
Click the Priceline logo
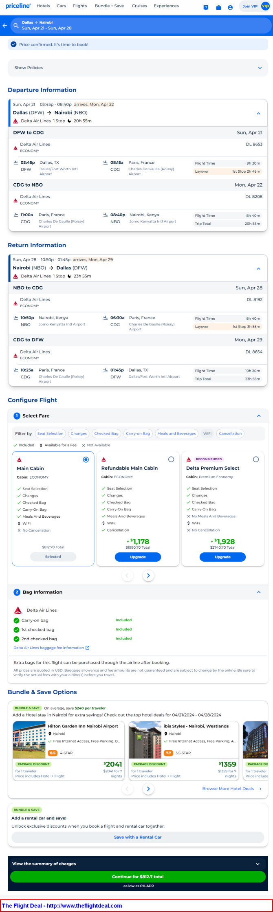click(x=18, y=6)
